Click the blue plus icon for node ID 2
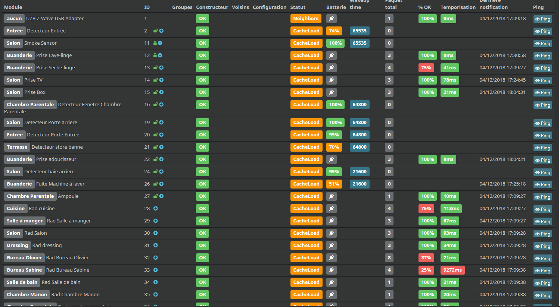This screenshot has width=560, height=307. click(161, 31)
